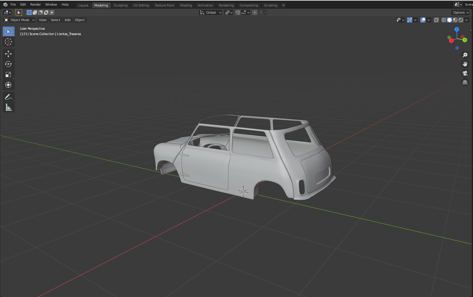
Task: Toggle snapping magnet on
Action: pos(238,12)
